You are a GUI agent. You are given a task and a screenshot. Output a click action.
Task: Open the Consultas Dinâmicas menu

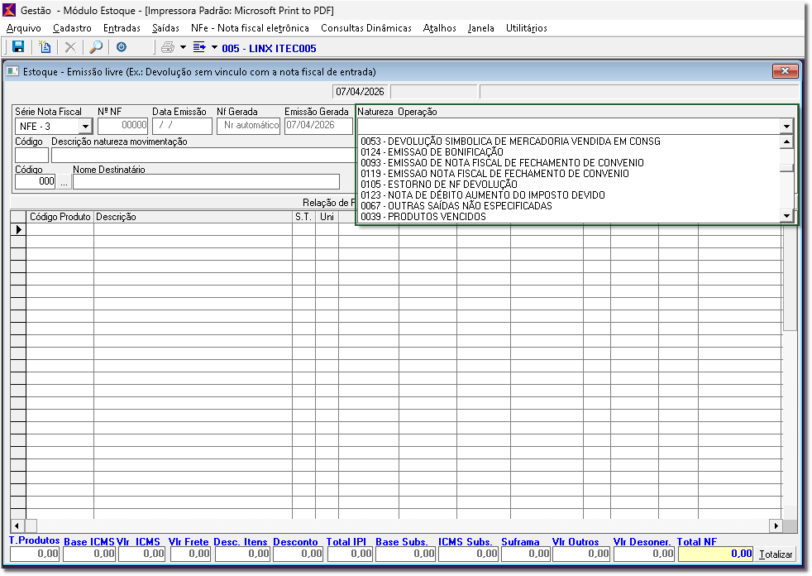[x=365, y=28]
